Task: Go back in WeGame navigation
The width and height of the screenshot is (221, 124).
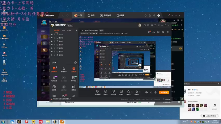Action: 63,15
